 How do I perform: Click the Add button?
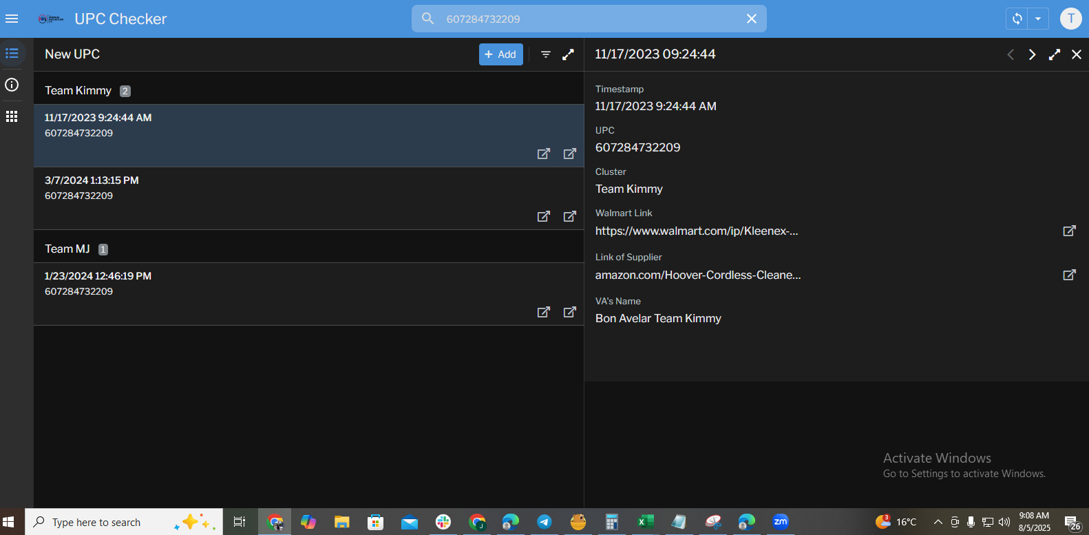coord(500,54)
